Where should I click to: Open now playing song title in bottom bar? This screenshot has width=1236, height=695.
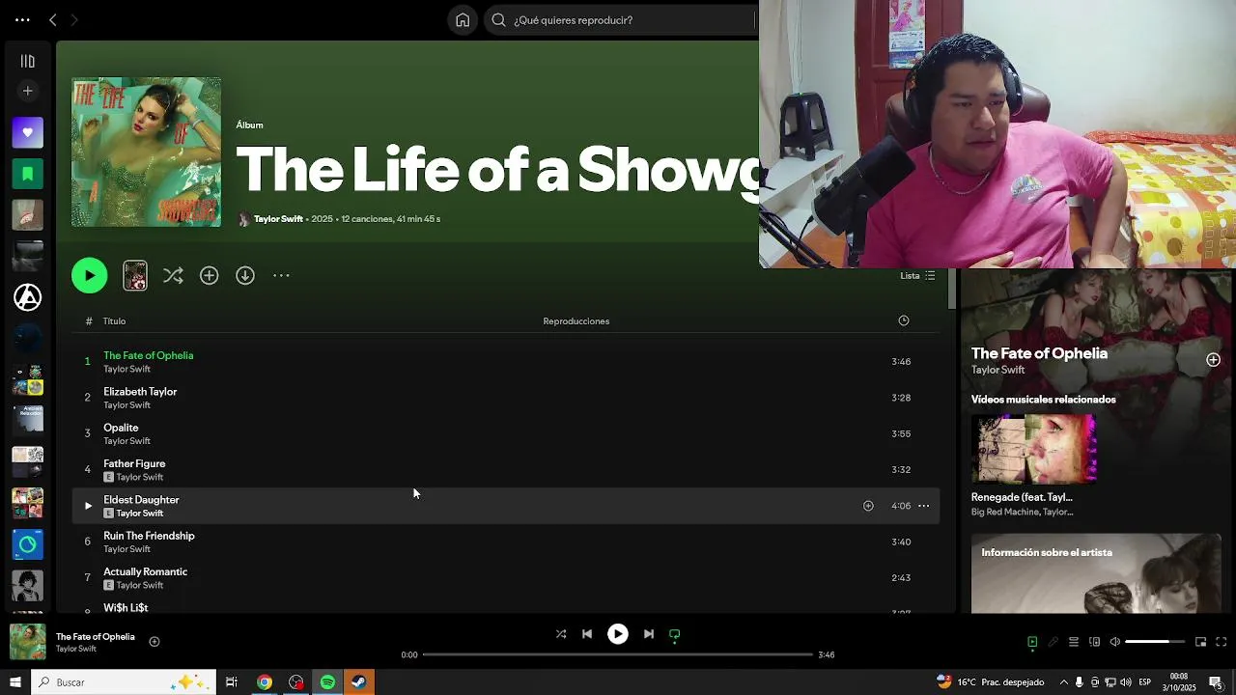point(96,637)
